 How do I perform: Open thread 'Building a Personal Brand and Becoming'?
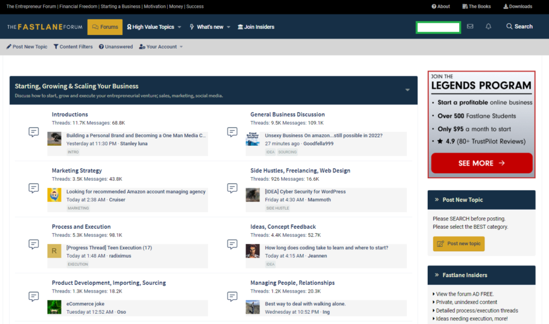pos(136,136)
